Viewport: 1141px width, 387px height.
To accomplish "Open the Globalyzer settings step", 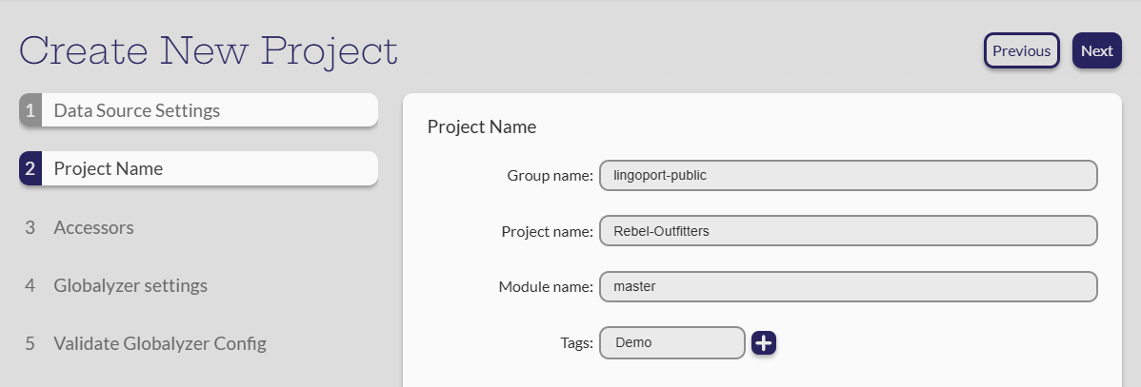I will tap(130, 285).
